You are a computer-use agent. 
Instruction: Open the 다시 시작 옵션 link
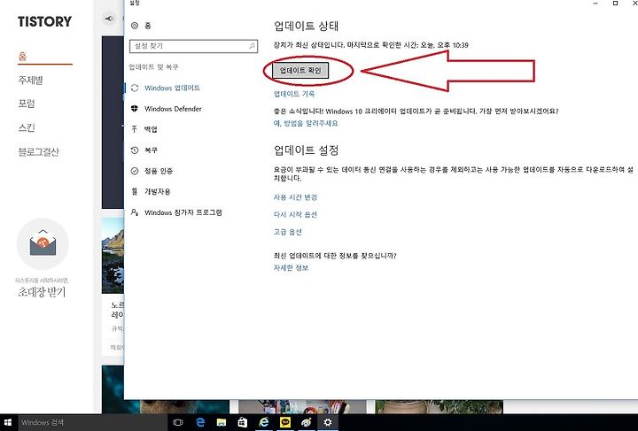click(295, 214)
